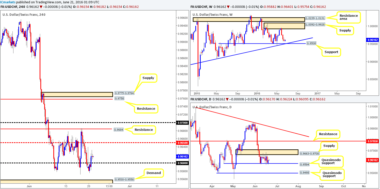Click the 11 label on 240 time axis
The image size is (380, 189).
(157, 186)
